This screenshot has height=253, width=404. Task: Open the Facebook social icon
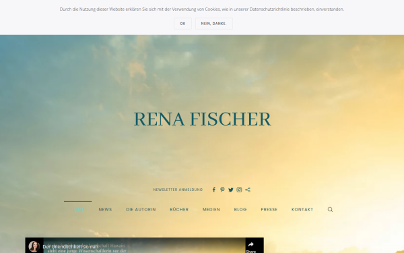point(214,190)
